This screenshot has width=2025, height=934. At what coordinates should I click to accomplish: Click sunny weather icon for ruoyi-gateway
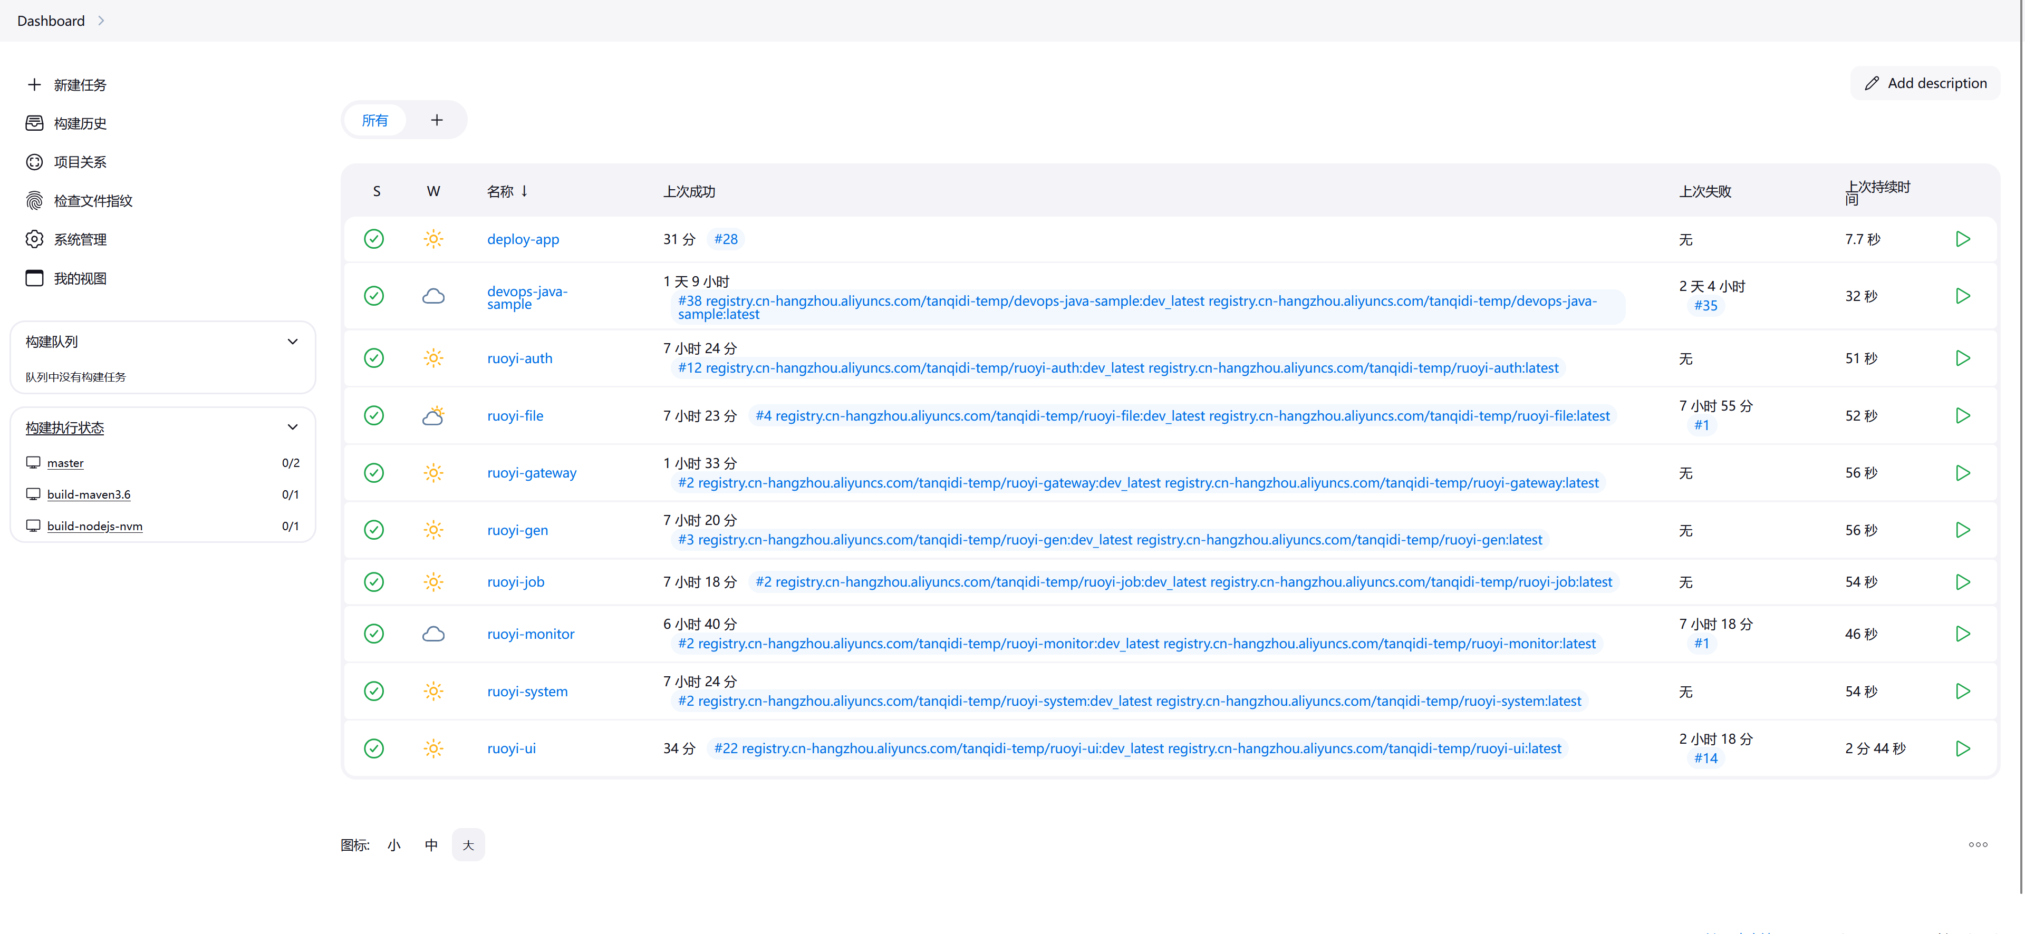click(433, 473)
